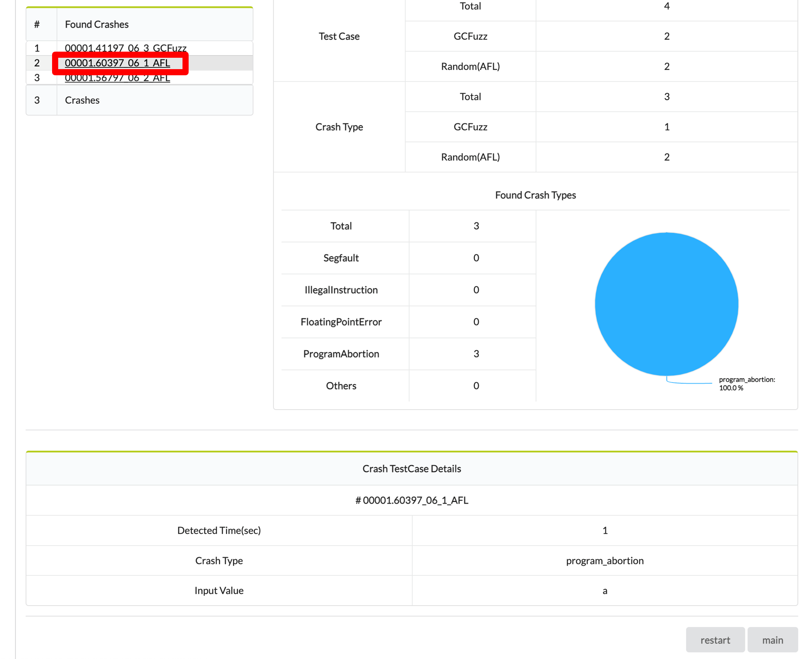Open crash 00001.41197_06_3_GCFuzz link
Viewport: 807px width, 659px height.
(126, 48)
